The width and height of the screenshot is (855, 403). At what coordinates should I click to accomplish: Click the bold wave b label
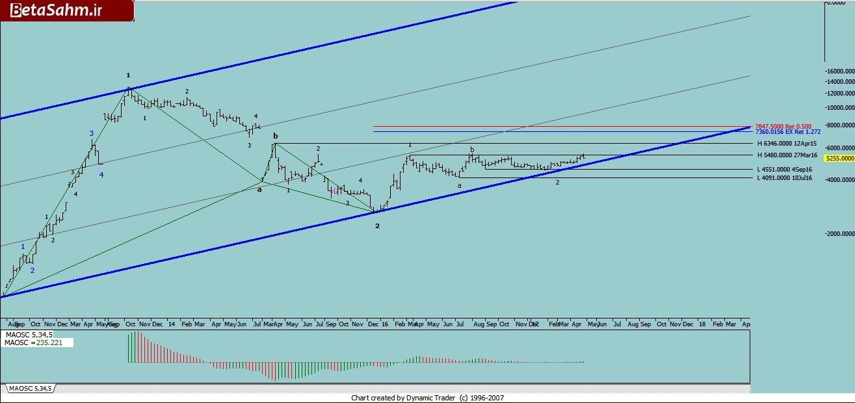tap(276, 136)
